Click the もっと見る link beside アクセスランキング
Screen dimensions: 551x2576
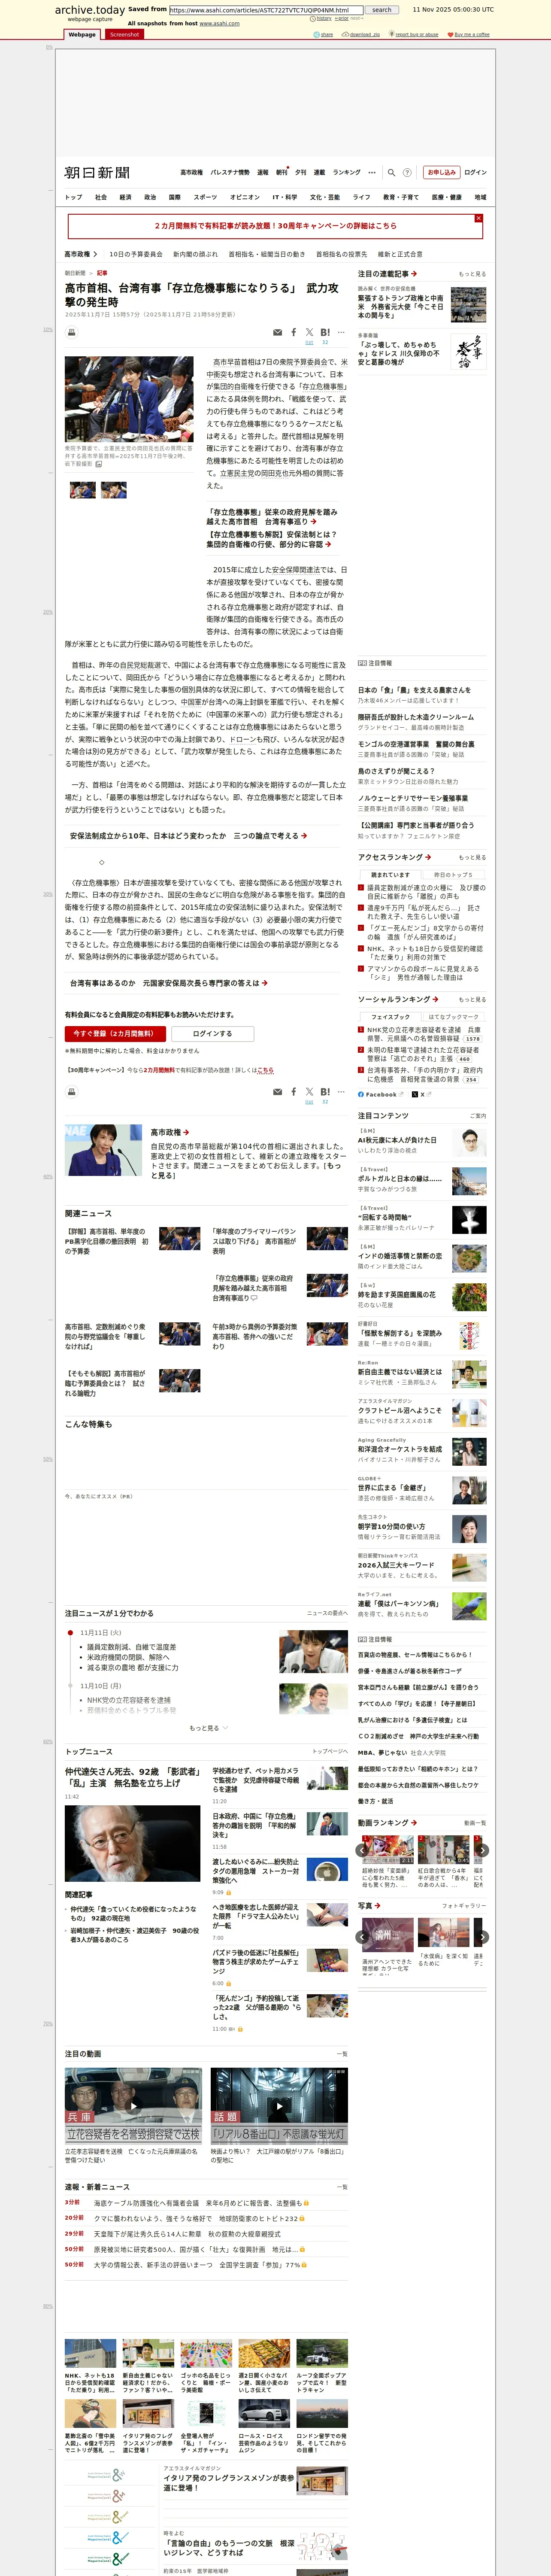472,857
